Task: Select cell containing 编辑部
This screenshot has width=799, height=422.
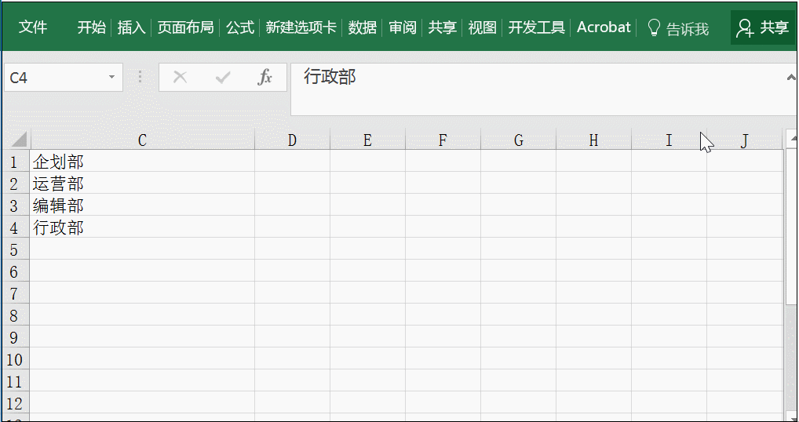Action: [x=142, y=206]
